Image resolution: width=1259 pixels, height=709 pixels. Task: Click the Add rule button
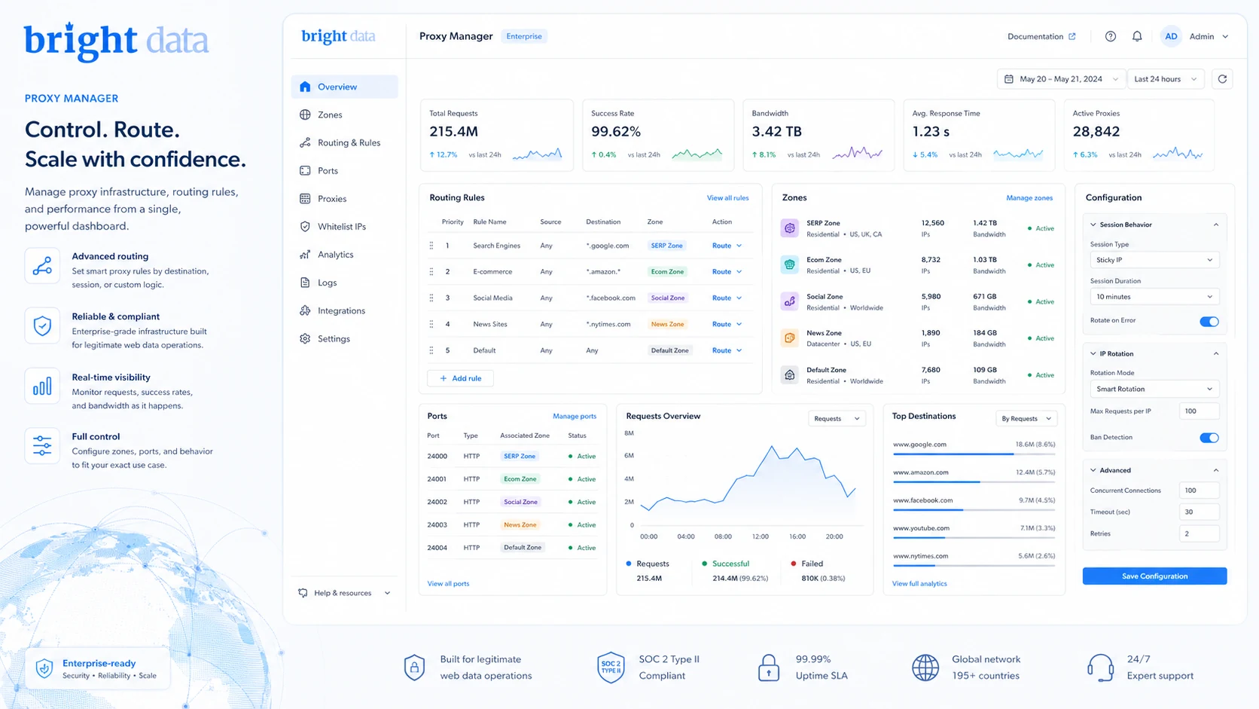click(460, 378)
